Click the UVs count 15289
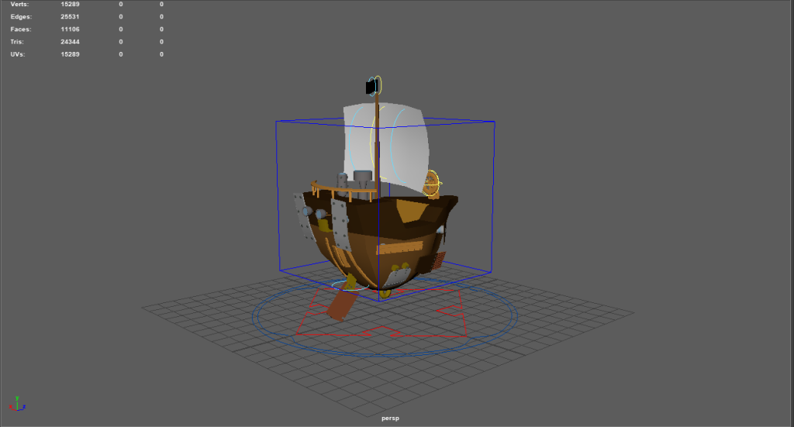Image resolution: width=794 pixels, height=427 pixels. [x=70, y=54]
